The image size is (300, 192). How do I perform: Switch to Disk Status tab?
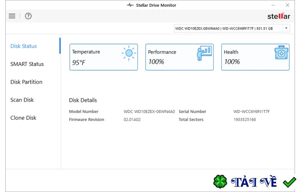[x=24, y=46]
